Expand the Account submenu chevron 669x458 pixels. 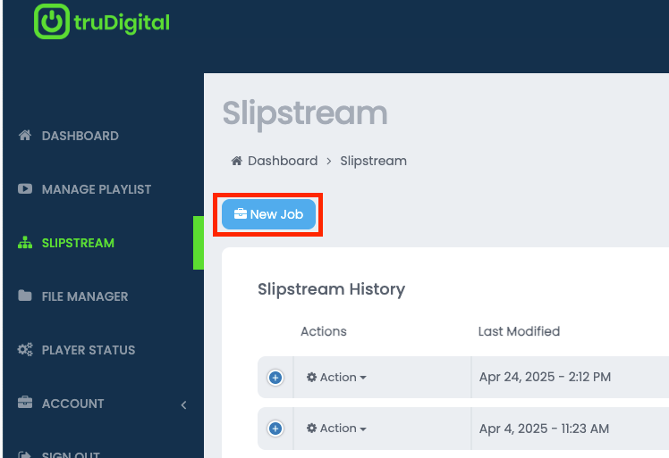tap(184, 404)
